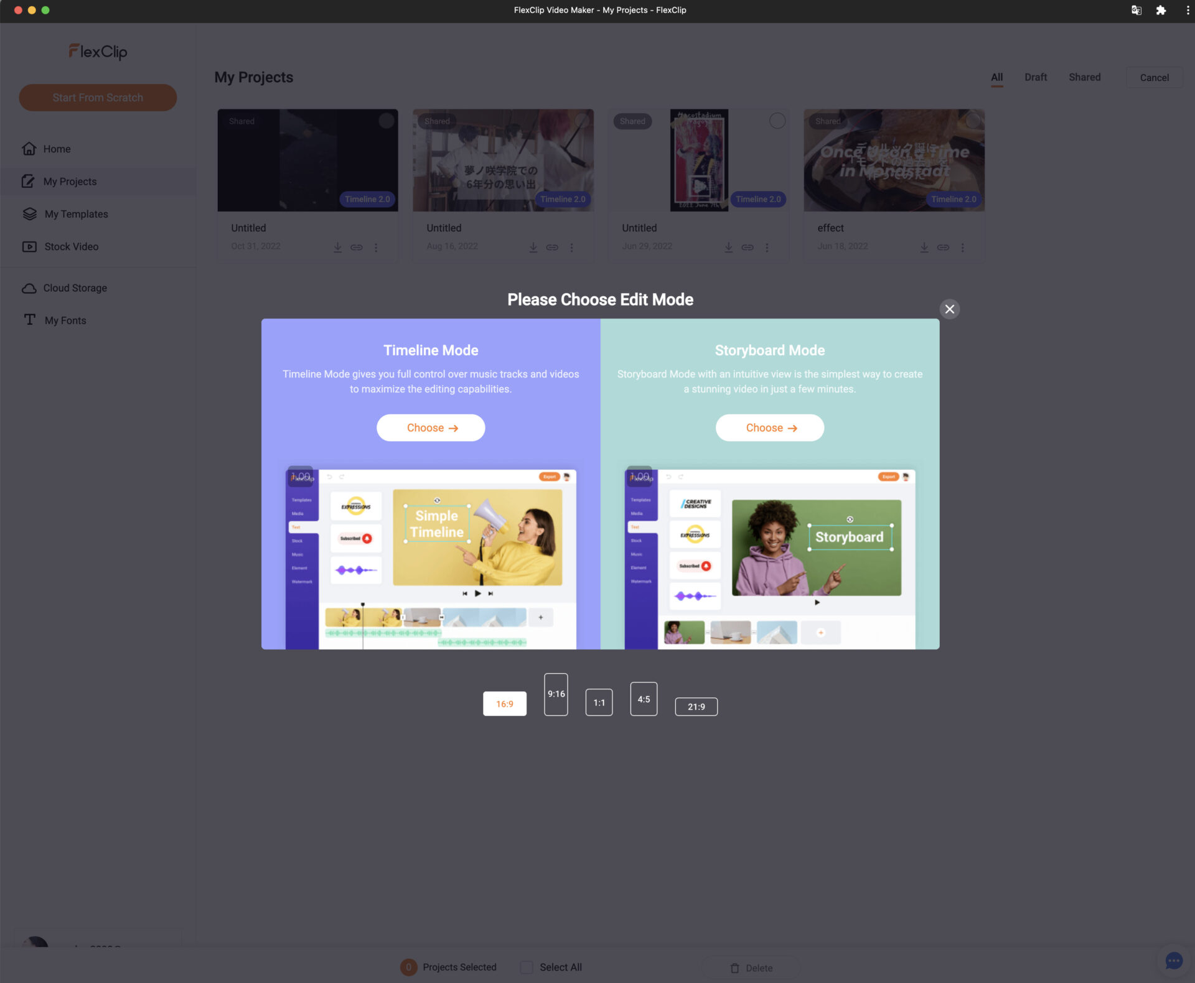Open the browser three-dot menu

point(1188,10)
